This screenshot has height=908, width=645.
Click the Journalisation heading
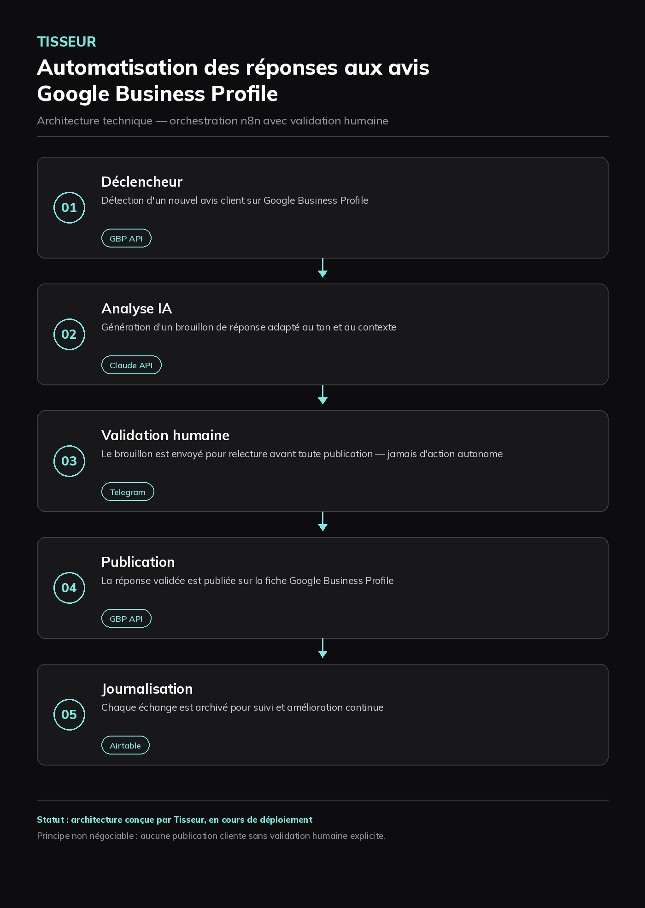pyautogui.click(x=147, y=689)
